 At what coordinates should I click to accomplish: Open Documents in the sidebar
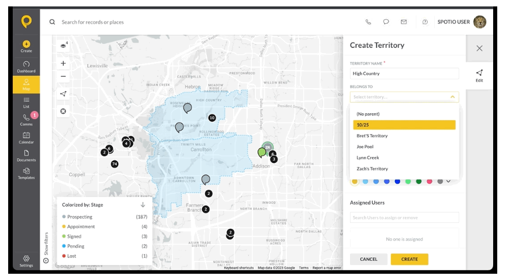(x=26, y=155)
